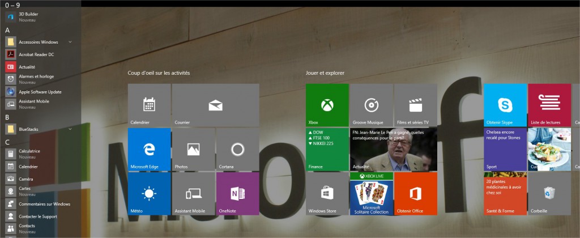Click the letter C section header
This screenshot has height=238, width=580.
click(x=7, y=142)
